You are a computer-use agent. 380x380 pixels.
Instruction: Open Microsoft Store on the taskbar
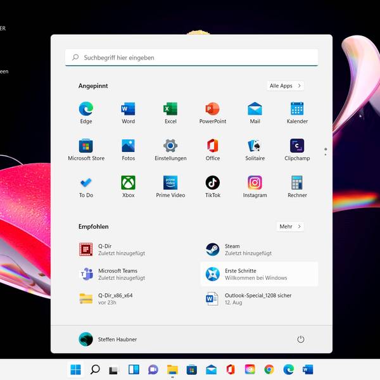click(x=192, y=370)
